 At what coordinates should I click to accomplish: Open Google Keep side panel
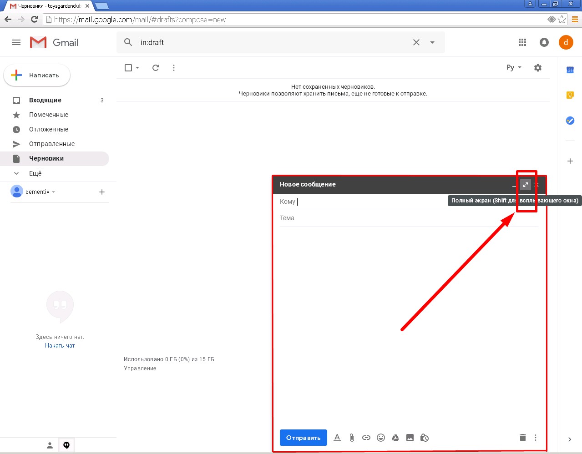570,95
